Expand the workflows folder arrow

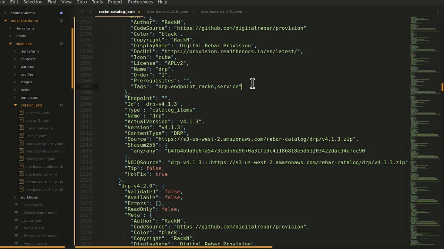[x=15, y=197]
